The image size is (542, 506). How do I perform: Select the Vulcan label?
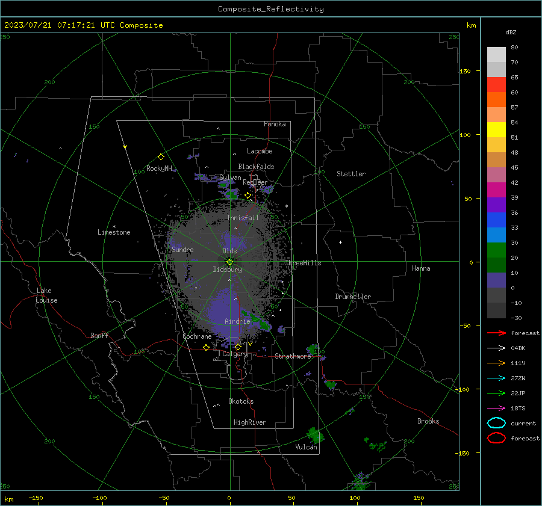(306, 447)
